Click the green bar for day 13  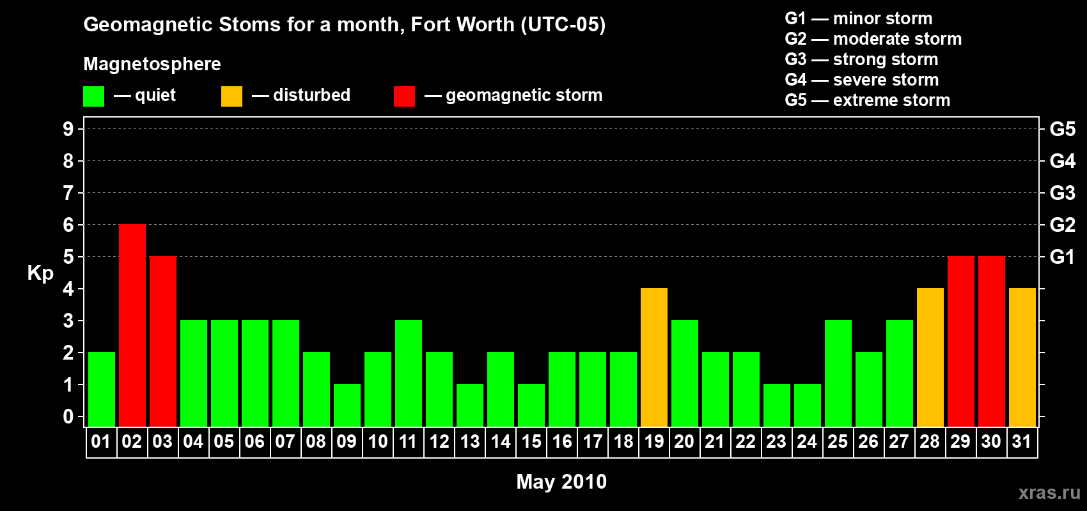[470, 406]
